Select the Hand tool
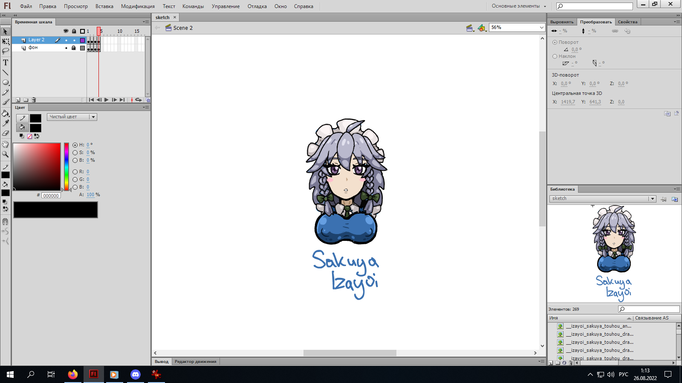This screenshot has width=682, height=383. pyautogui.click(x=6, y=144)
